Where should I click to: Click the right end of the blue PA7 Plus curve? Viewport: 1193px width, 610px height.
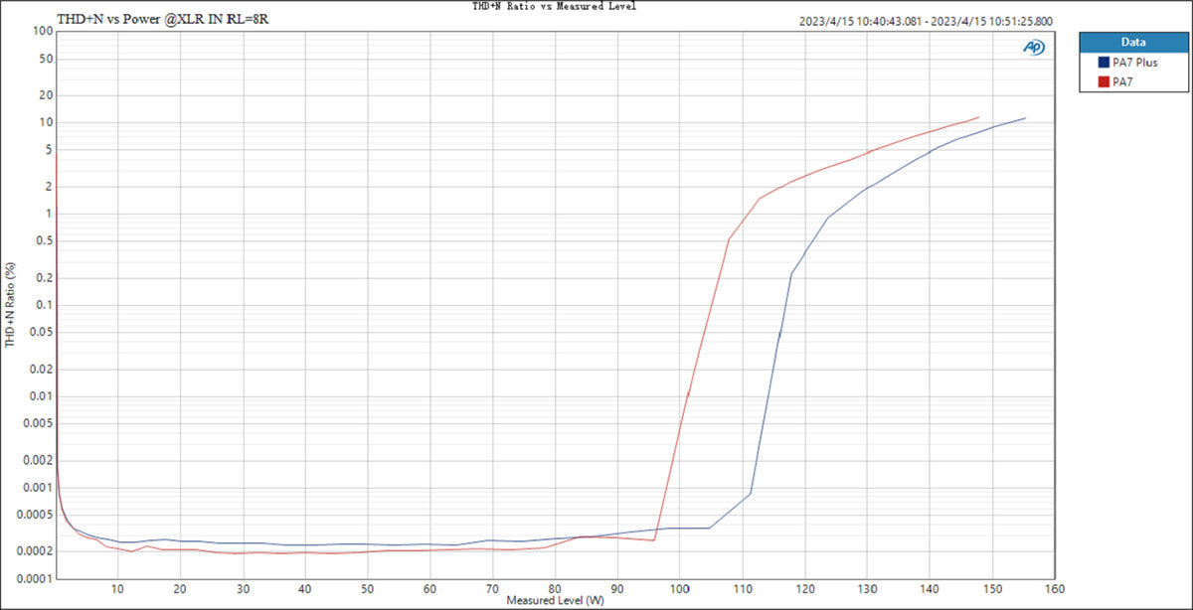point(1025,118)
